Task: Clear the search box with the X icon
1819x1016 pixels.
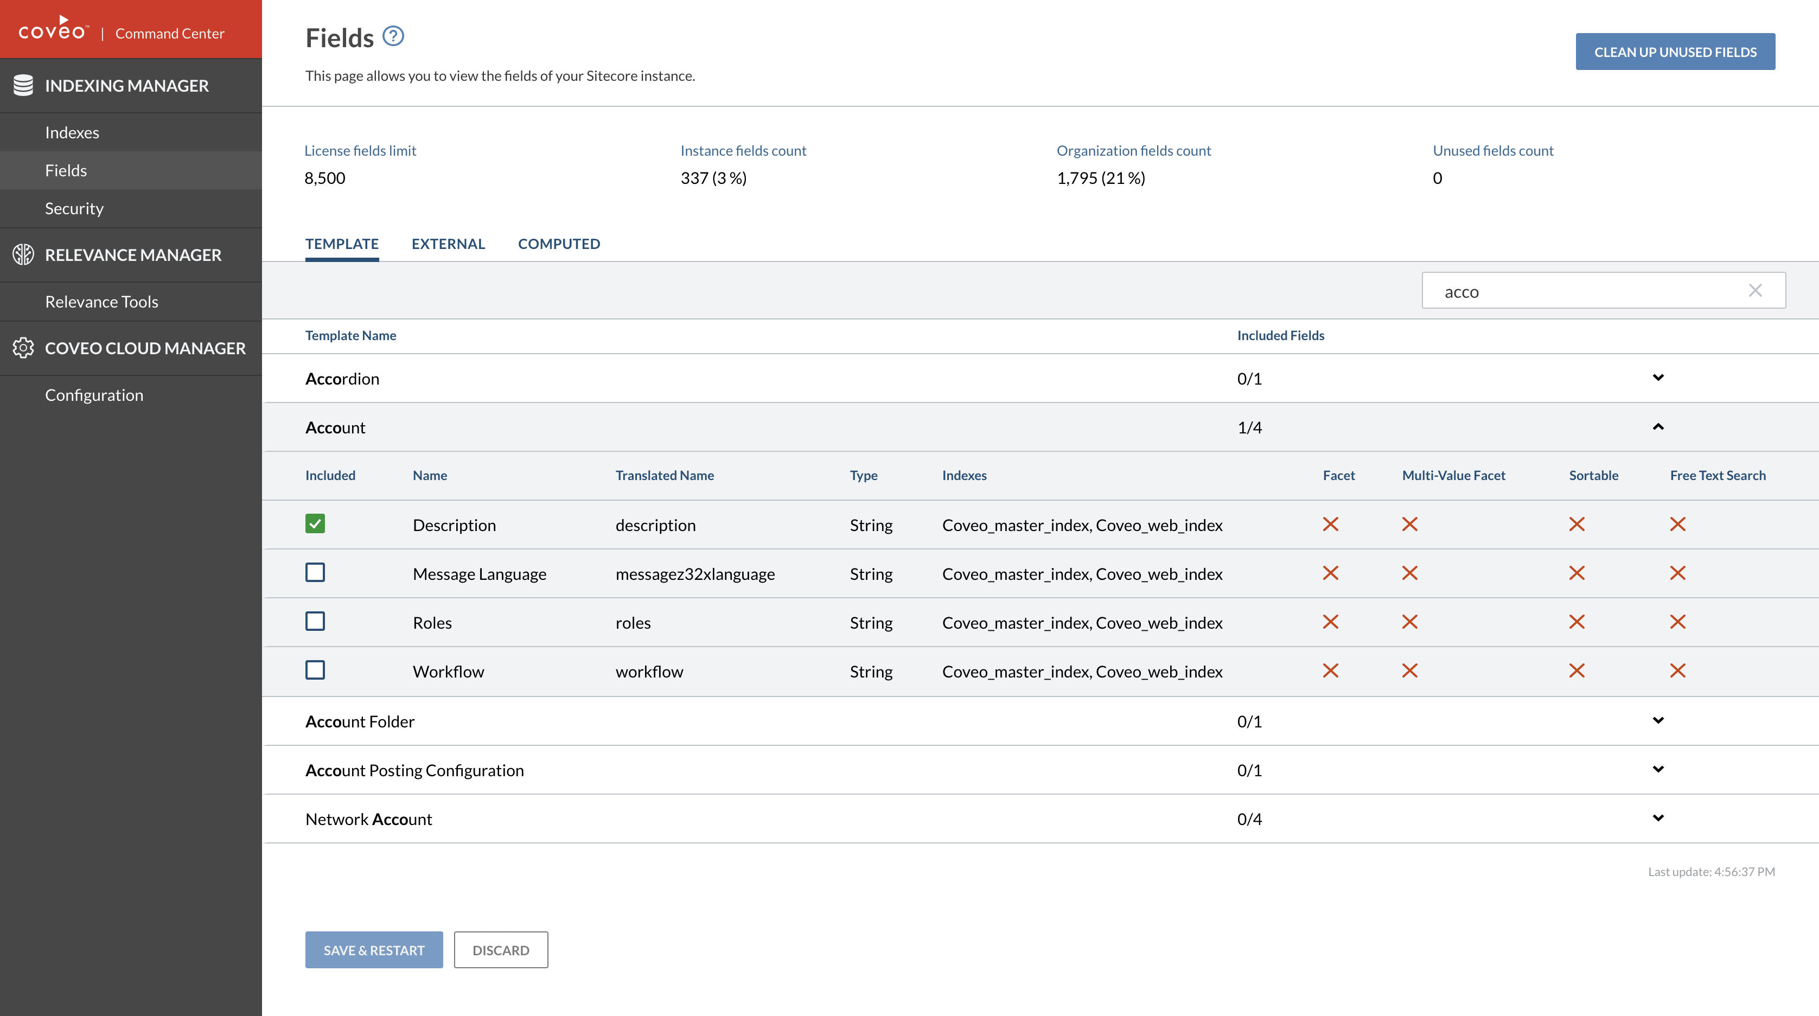Action: [x=1755, y=291]
